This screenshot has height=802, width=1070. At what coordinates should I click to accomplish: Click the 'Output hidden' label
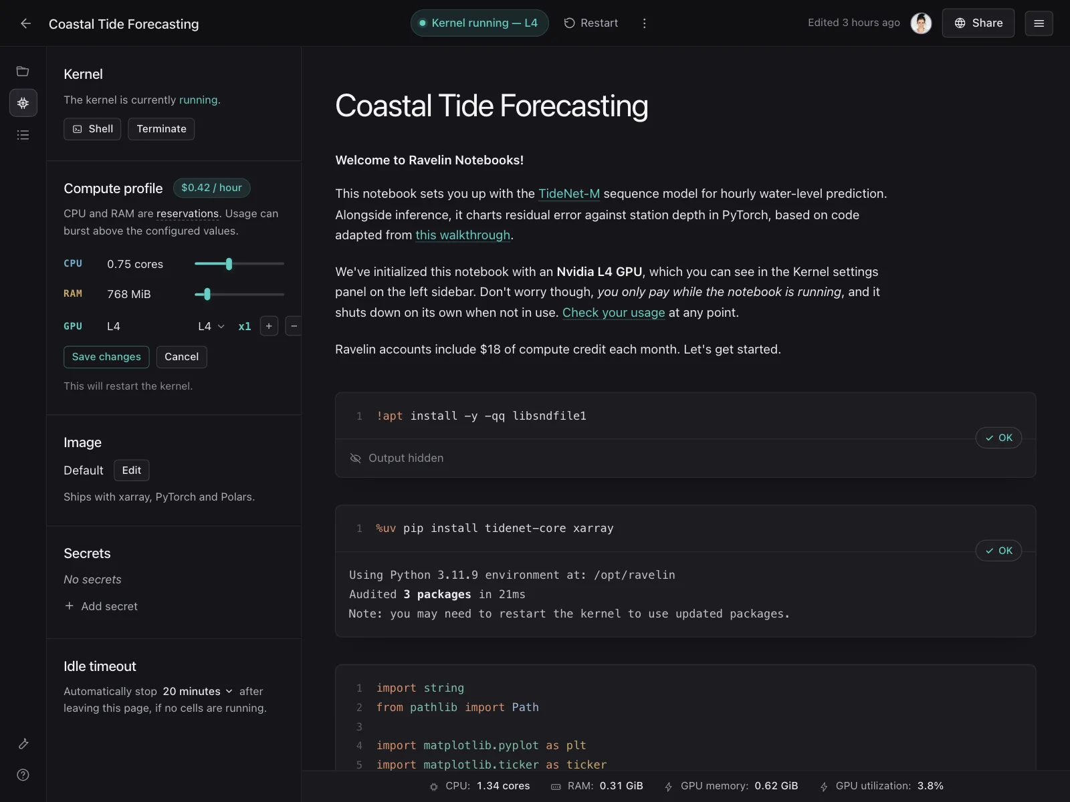(x=406, y=458)
